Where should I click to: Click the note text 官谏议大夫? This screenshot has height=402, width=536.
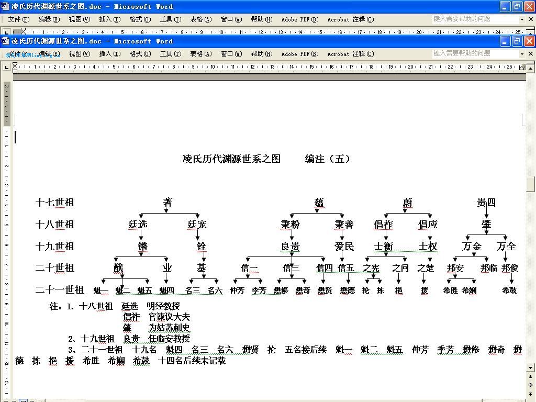tap(169, 317)
